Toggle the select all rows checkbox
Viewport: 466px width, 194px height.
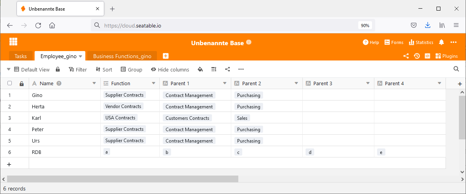click(10, 83)
